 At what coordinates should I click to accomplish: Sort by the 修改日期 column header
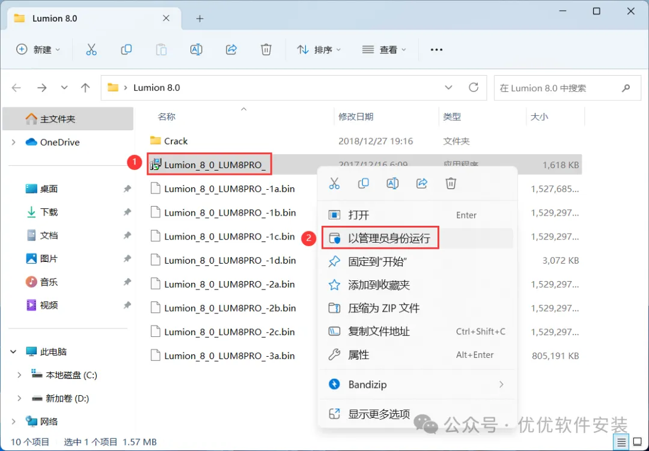pos(356,117)
